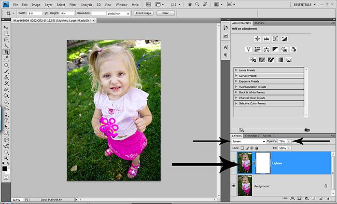Add an Exposure adjustment
Image resolution: width=337 pixels, height=204 pixels.
[x=284, y=39]
